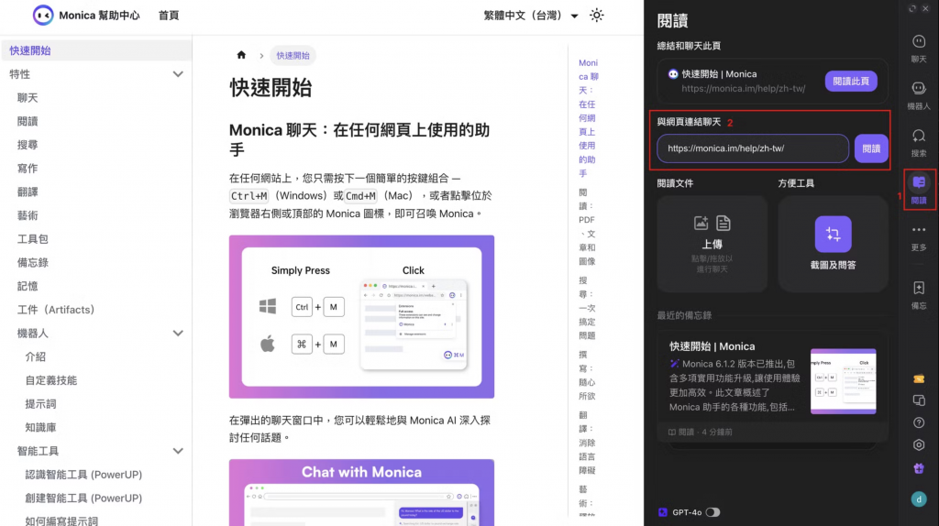Click the Monica 幫助中心 title link
The height and width of the screenshot is (526, 939).
click(x=99, y=16)
